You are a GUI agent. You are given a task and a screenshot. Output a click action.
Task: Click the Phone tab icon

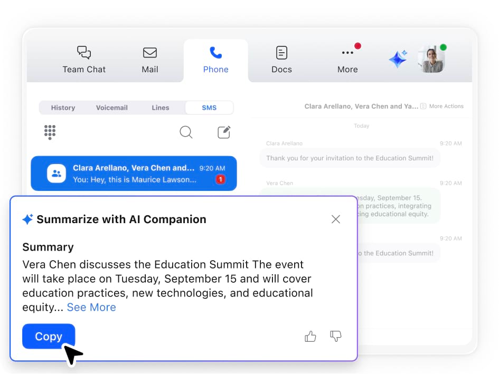pos(215,53)
